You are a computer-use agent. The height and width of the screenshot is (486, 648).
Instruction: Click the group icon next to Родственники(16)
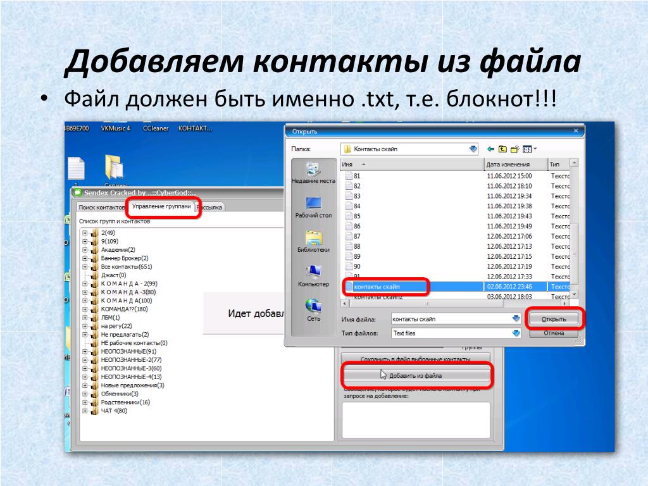coord(94,402)
